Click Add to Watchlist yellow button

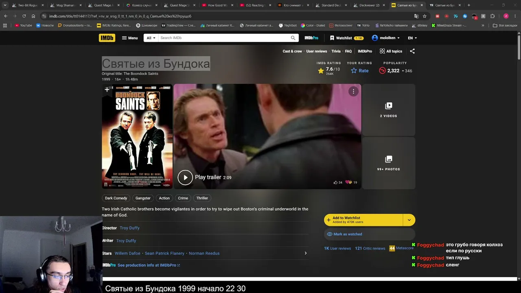[363, 220]
